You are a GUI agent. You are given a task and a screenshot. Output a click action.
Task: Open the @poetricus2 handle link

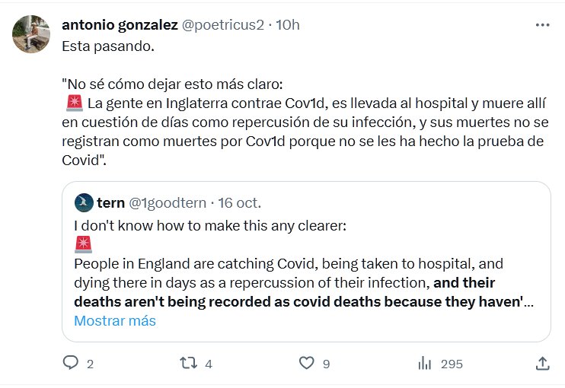pos(222,25)
